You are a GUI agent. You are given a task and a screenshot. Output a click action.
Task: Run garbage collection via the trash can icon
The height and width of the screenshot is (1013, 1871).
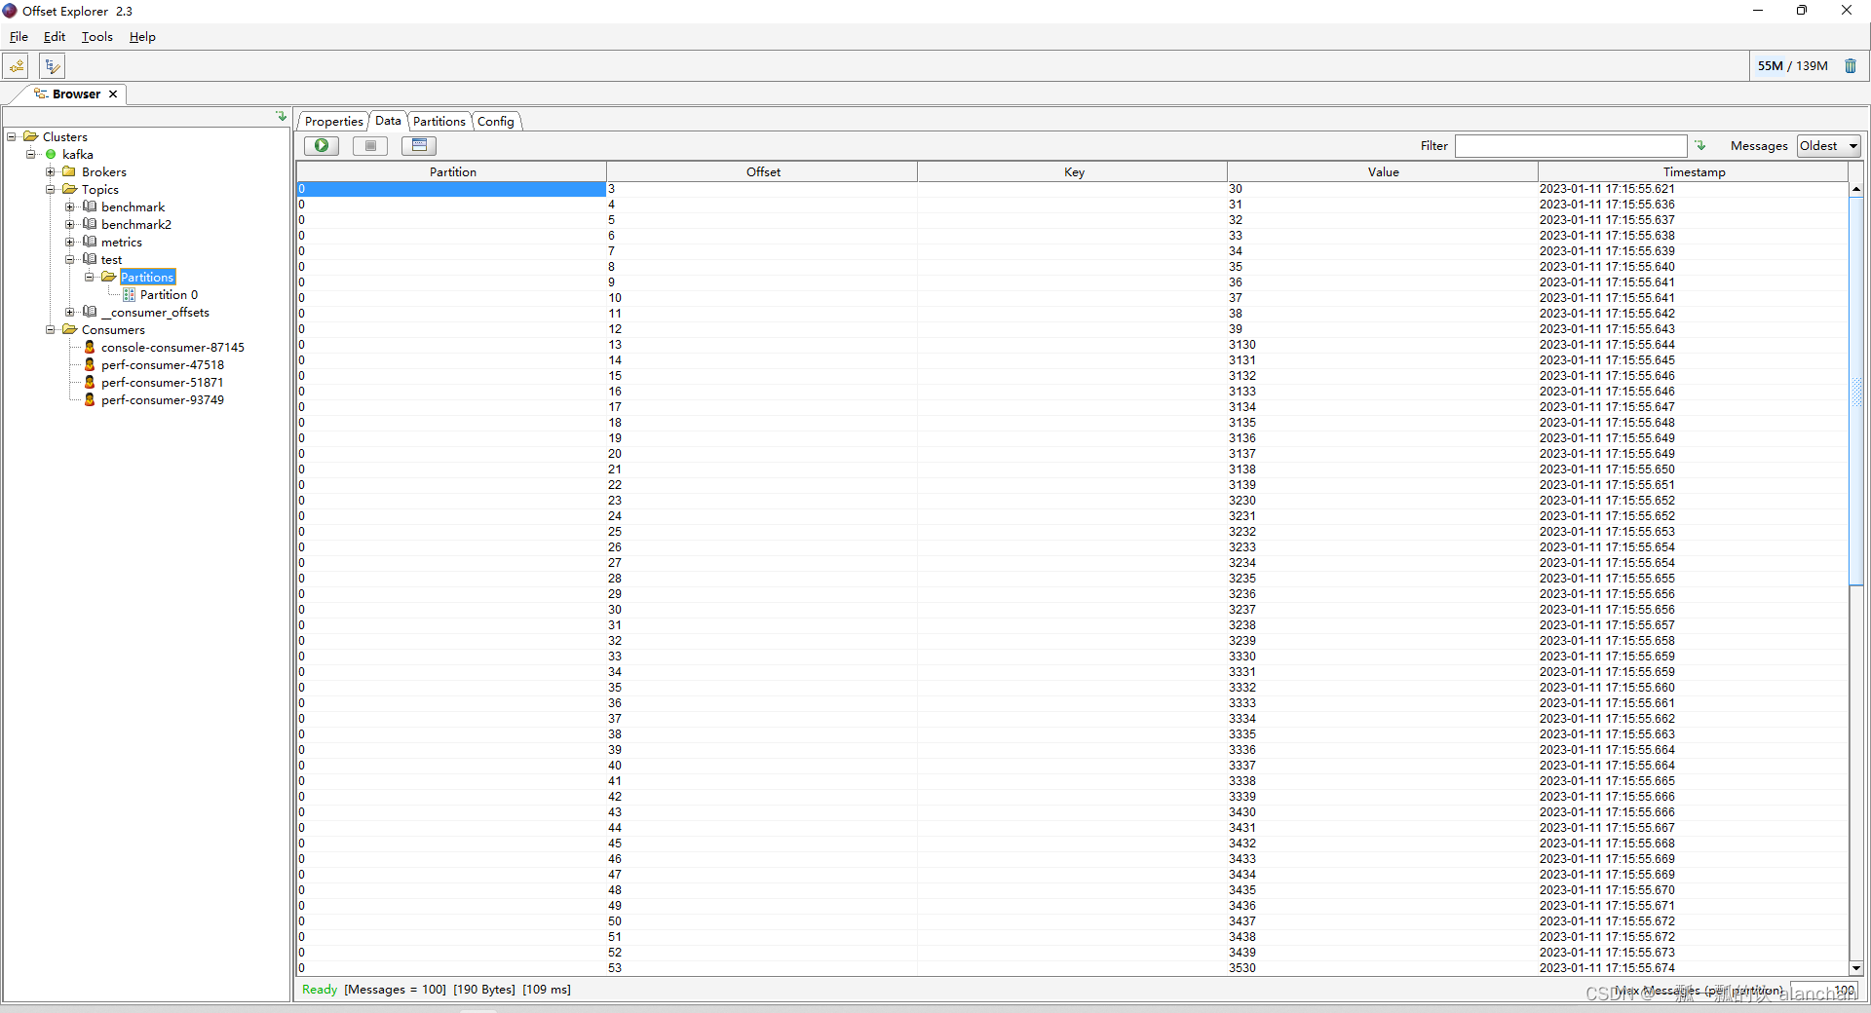pyautogui.click(x=1851, y=66)
